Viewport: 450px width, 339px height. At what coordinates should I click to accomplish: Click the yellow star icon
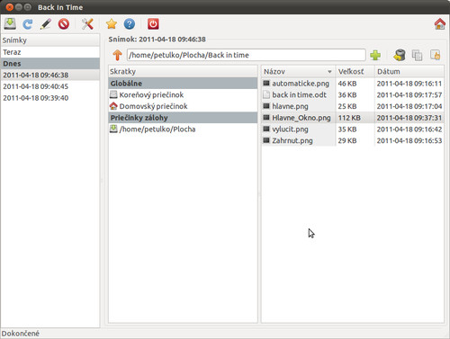pyautogui.click(x=112, y=24)
